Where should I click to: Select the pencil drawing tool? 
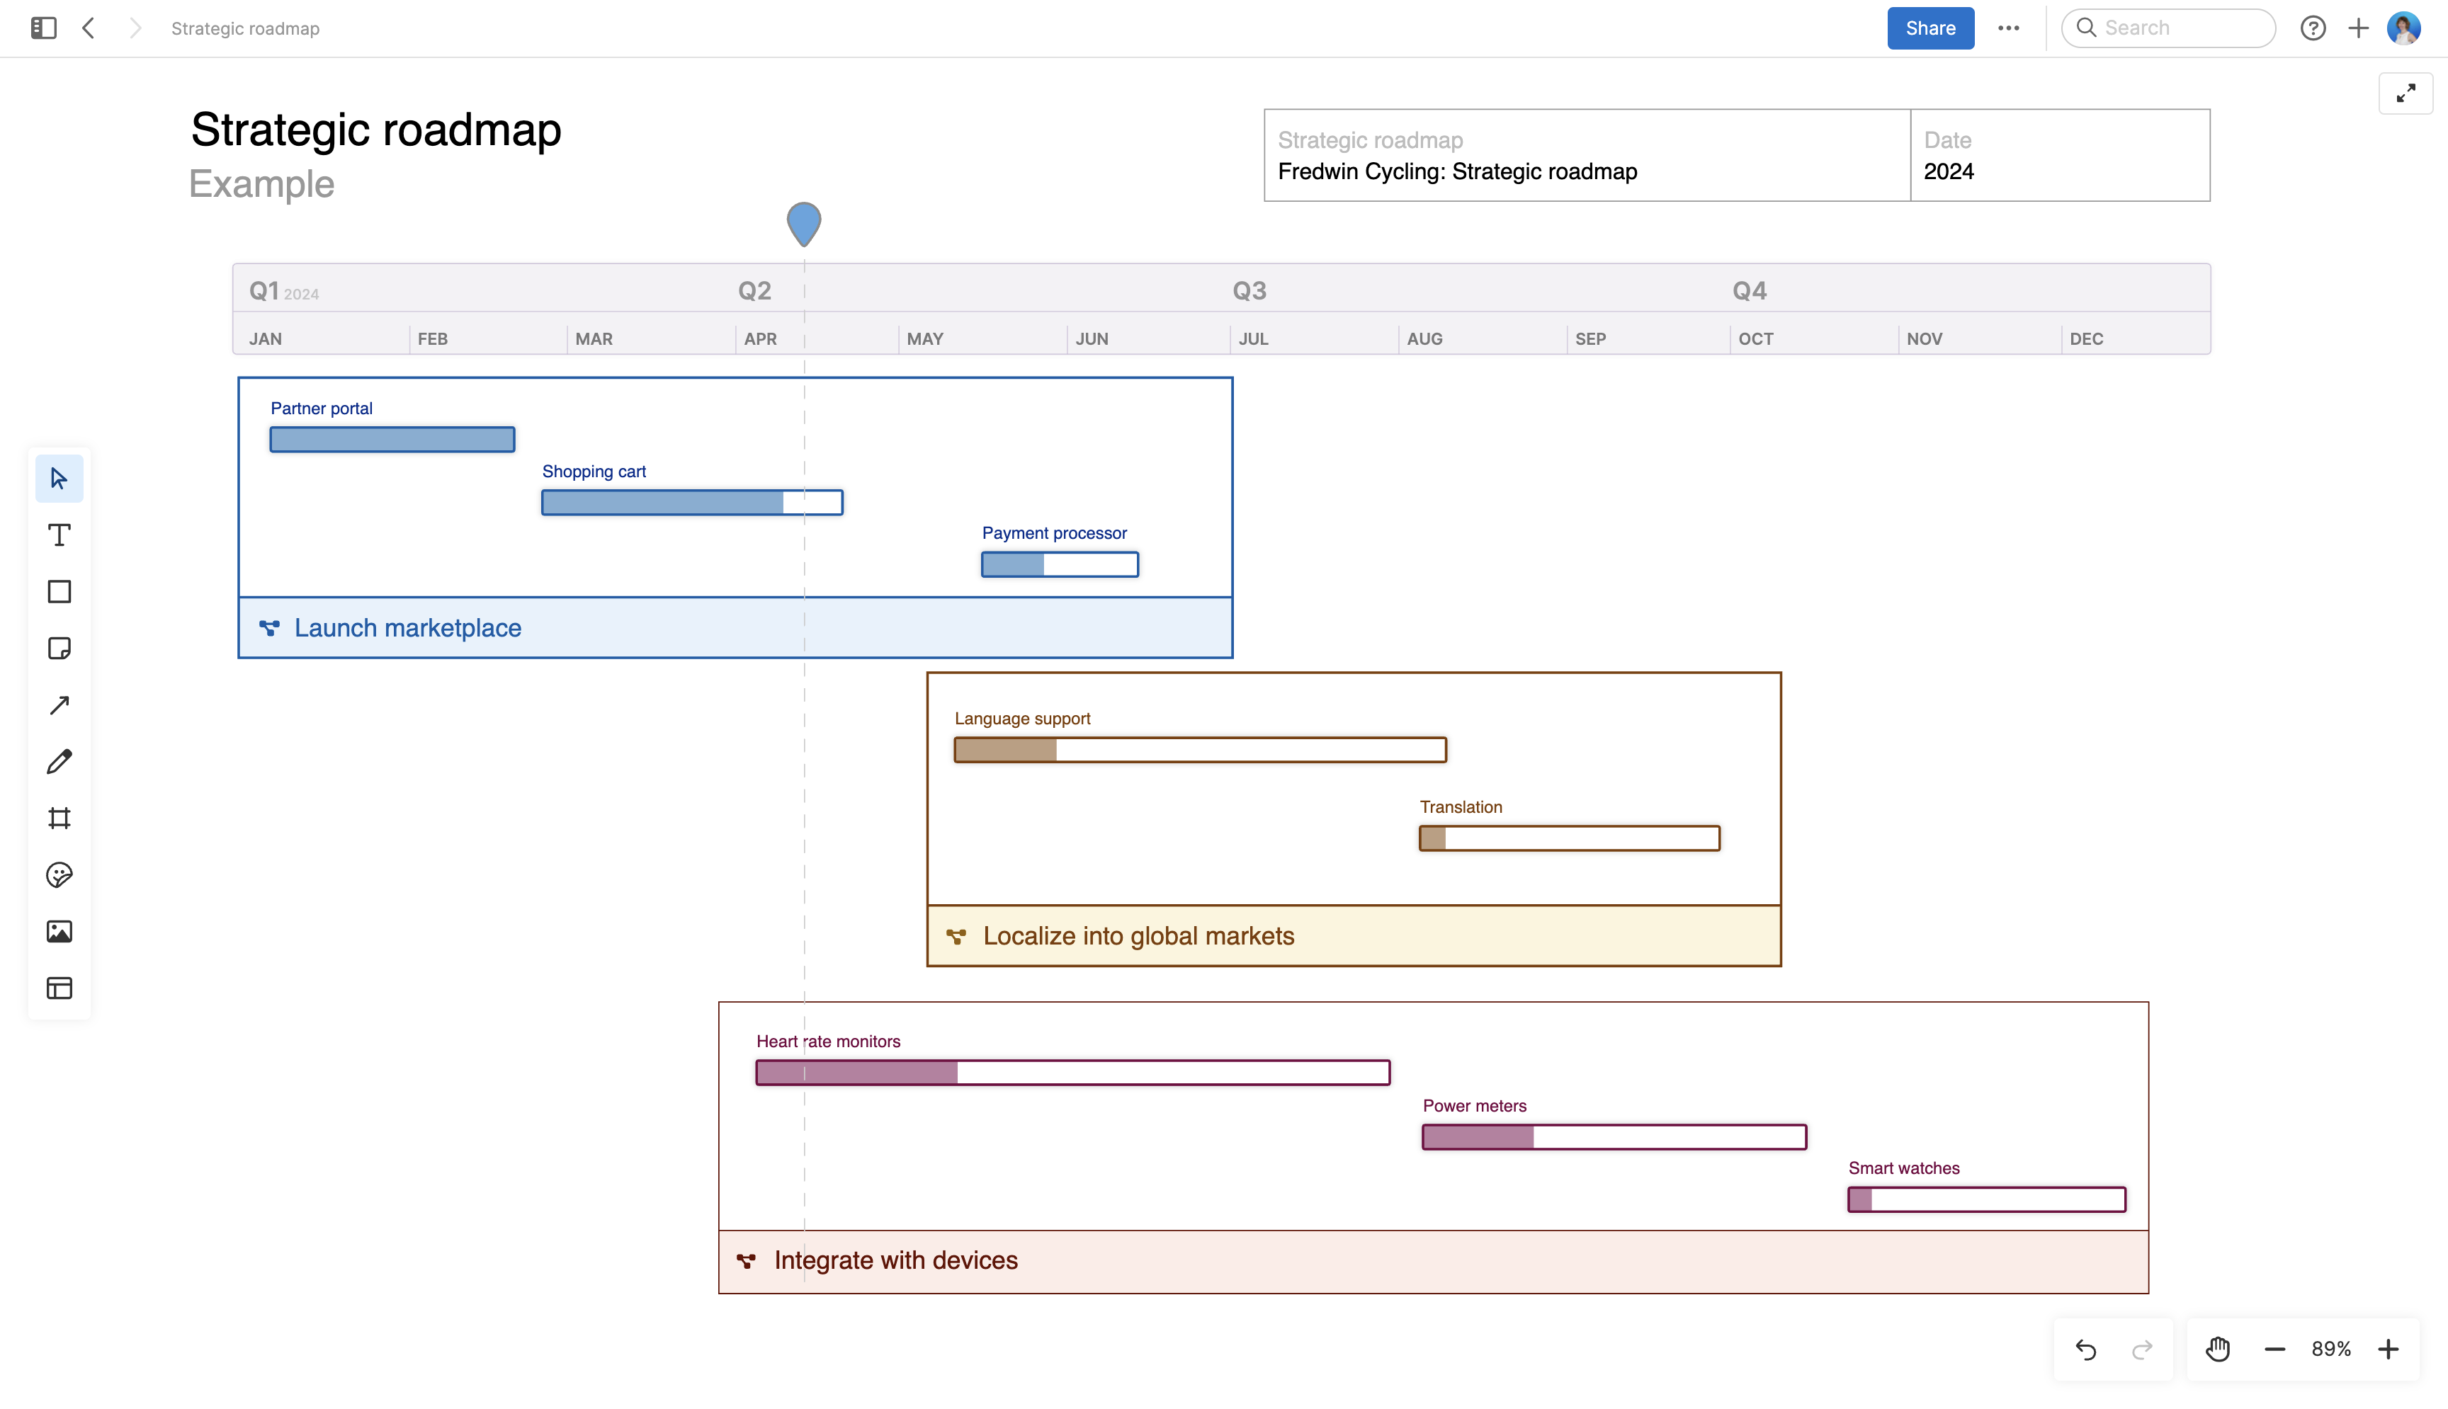tap(59, 762)
